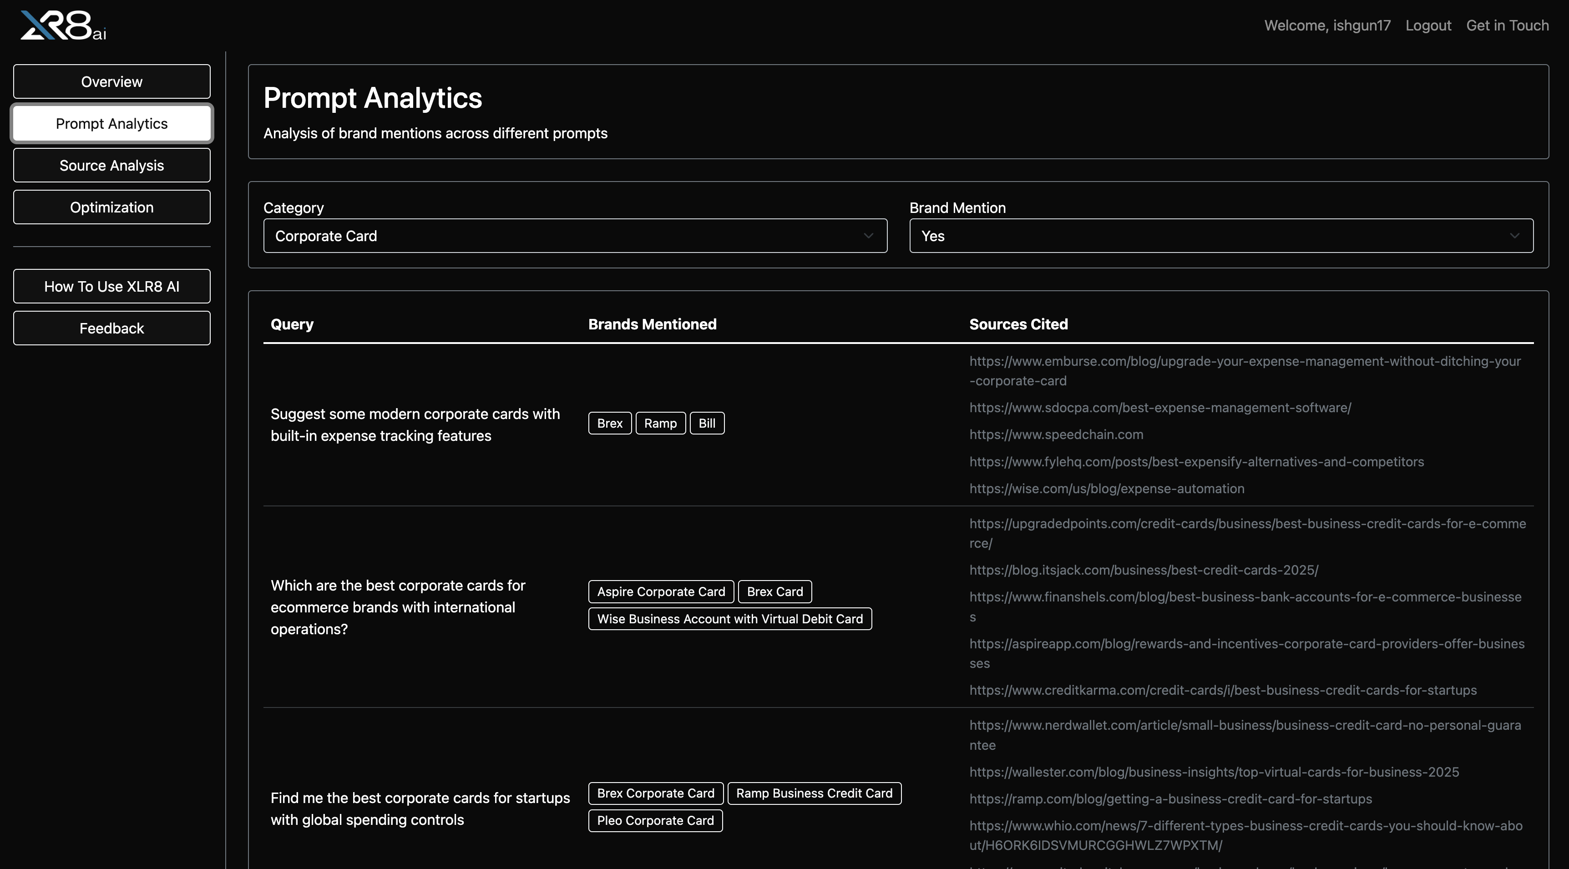
Task: Click the Aspire Corporate Card tag
Action: click(x=661, y=591)
